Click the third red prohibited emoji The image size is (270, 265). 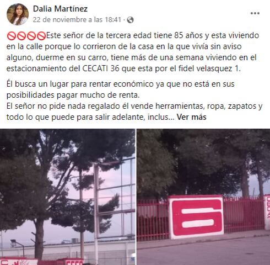click(x=31, y=36)
